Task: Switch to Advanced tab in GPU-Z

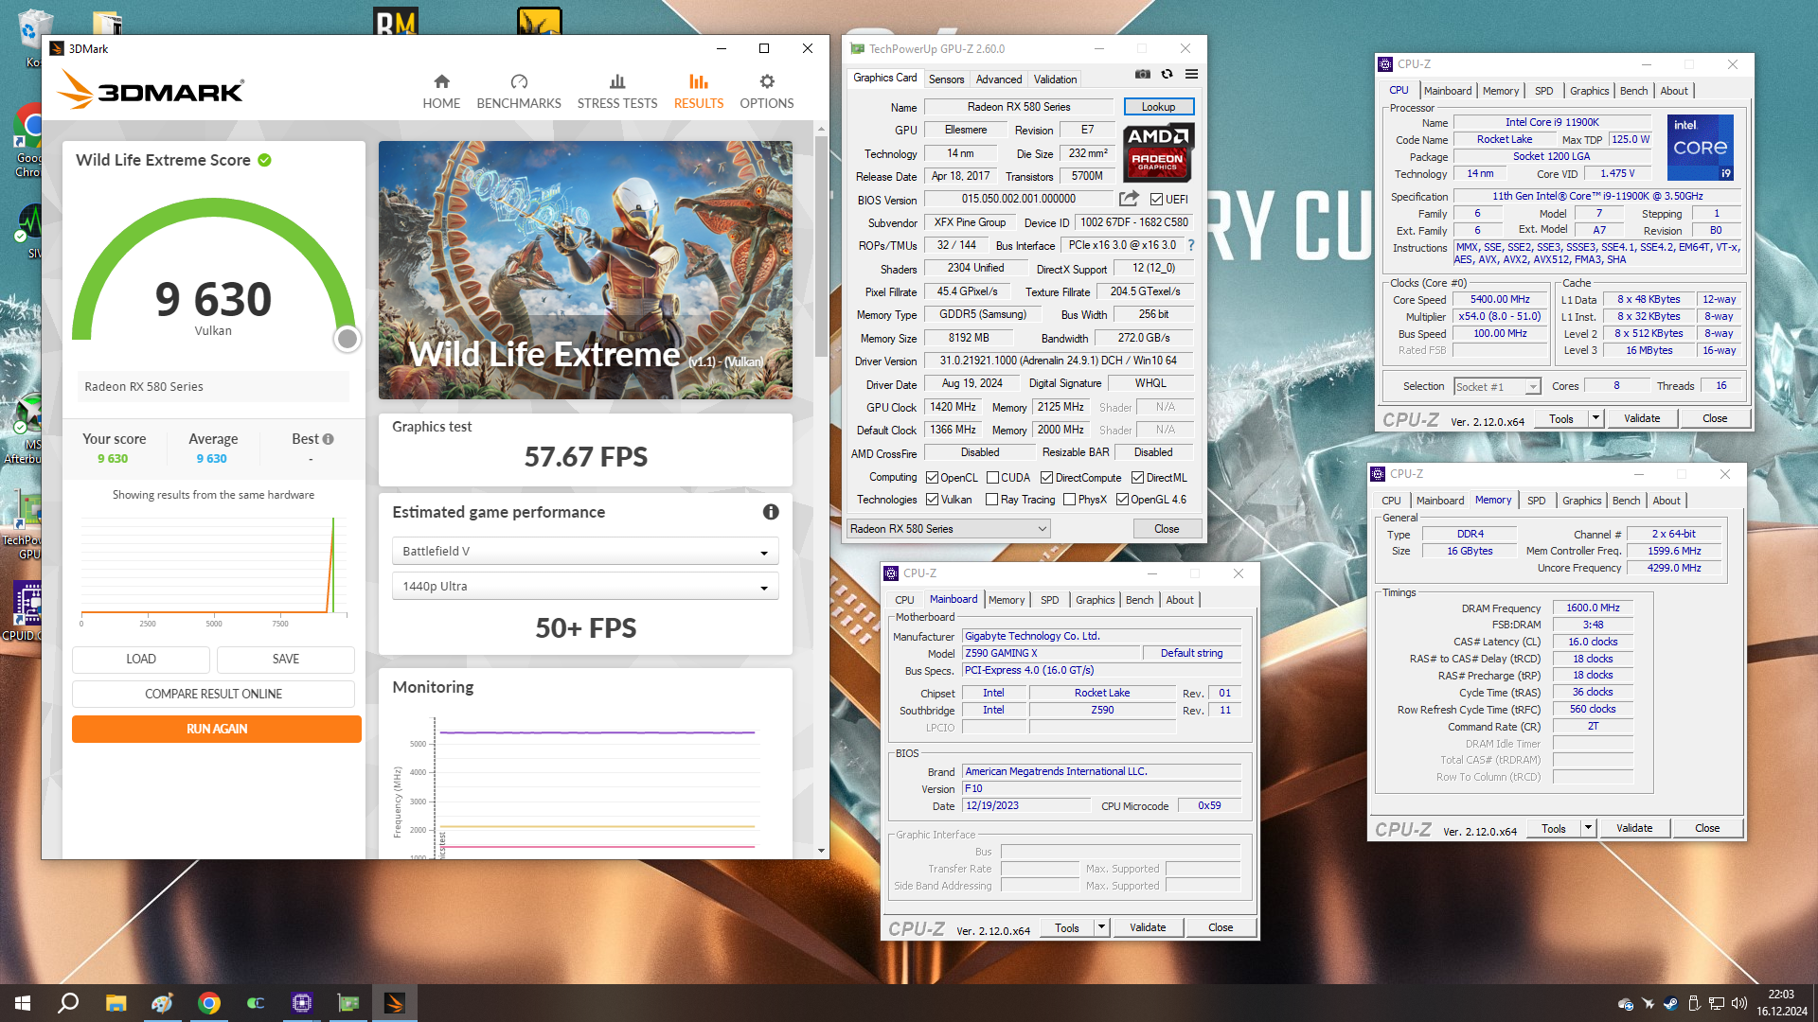Action: pyautogui.click(x=999, y=79)
